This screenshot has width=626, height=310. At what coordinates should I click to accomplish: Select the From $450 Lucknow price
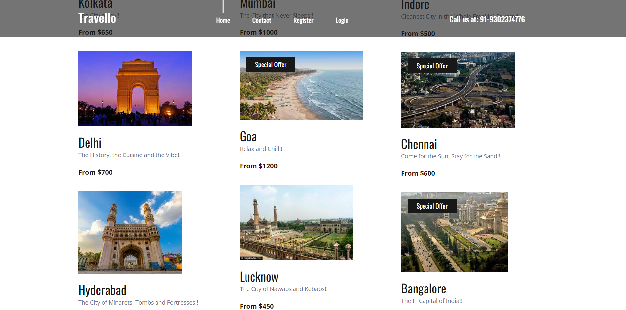pos(257,306)
